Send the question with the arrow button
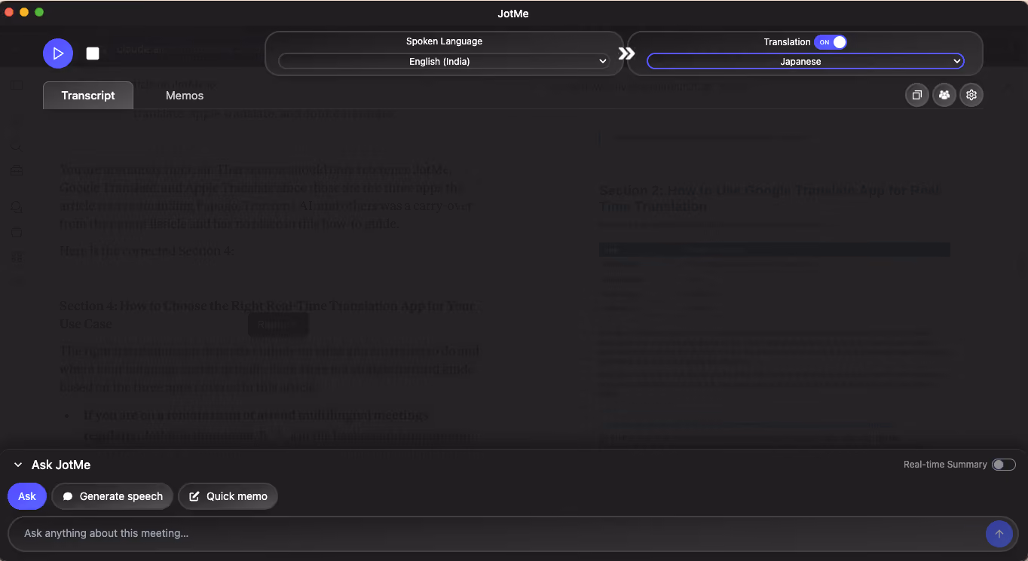The height and width of the screenshot is (561, 1028). [999, 534]
